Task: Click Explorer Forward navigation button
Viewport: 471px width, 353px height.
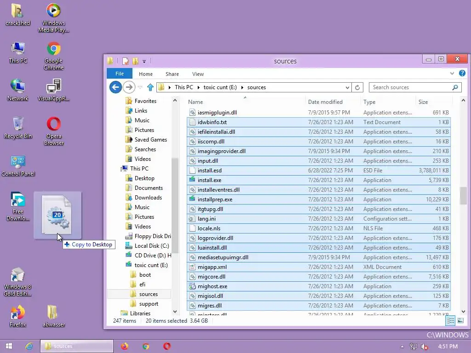Action: tap(129, 87)
